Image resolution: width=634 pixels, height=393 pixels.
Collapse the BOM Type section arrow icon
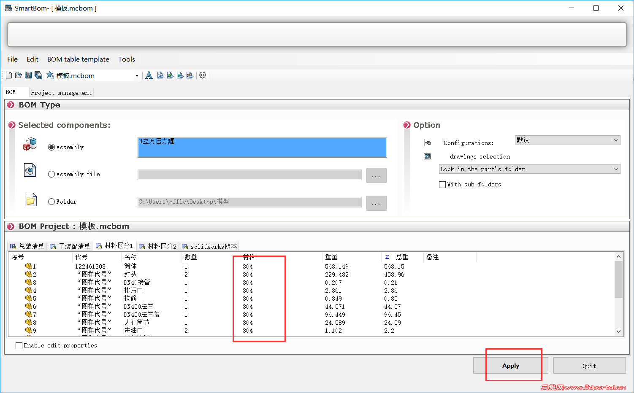tap(11, 105)
